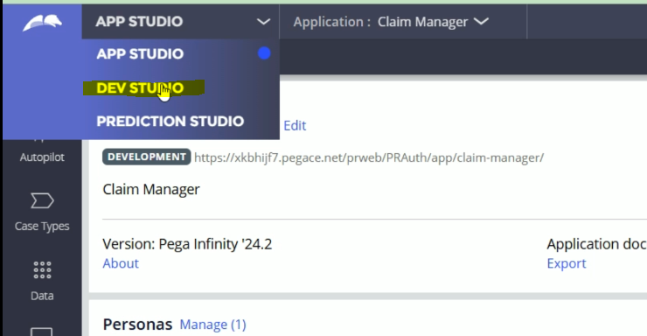Expand the Claim Manager application chevron
647x336 pixels.
481,21
